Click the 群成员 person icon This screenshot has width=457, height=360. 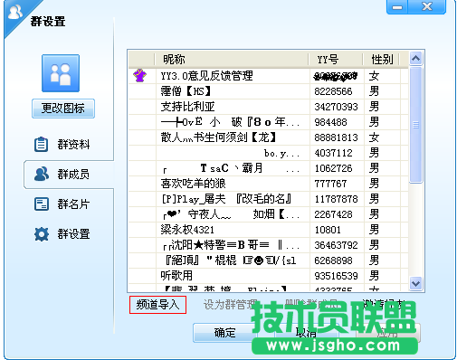(42, 174)
